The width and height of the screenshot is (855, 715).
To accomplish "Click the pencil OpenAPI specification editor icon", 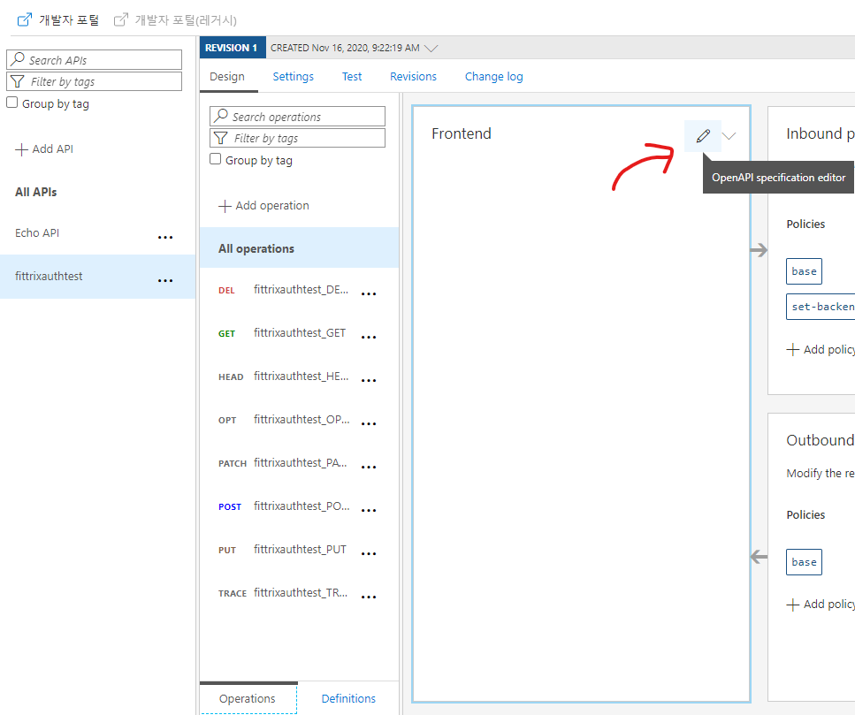I will pyautogui.click(x=703, y=136).
